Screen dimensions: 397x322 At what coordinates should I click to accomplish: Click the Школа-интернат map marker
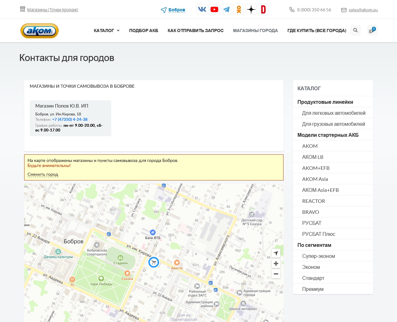tap(243, 303)
